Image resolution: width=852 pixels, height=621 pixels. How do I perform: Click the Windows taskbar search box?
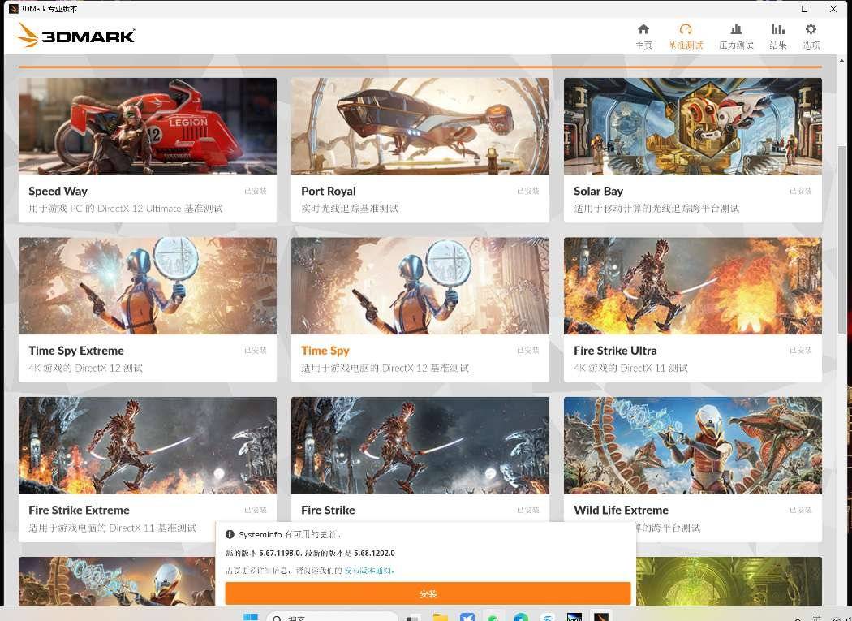coord(332,617)
